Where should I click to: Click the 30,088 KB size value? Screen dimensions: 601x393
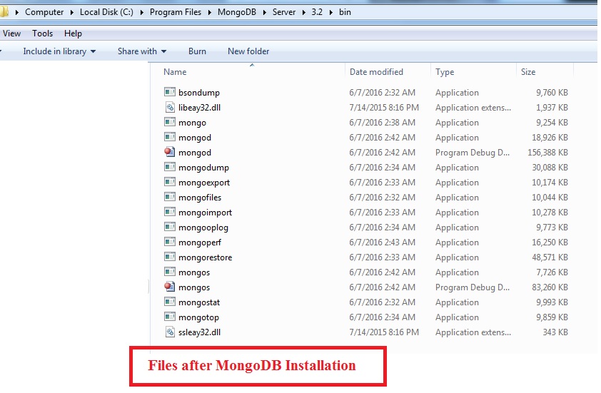pyautogui.click(x=550, y=168)
